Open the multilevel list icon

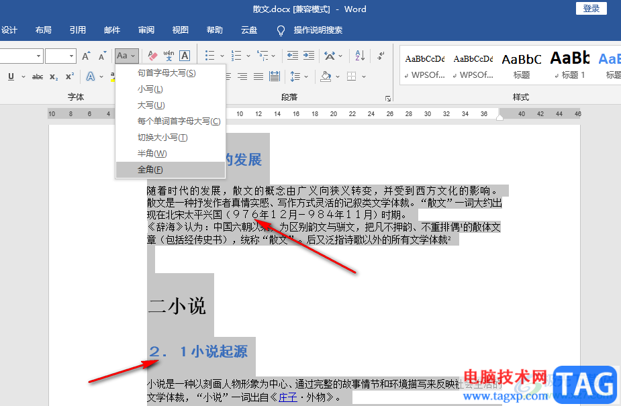coord(262,56)
